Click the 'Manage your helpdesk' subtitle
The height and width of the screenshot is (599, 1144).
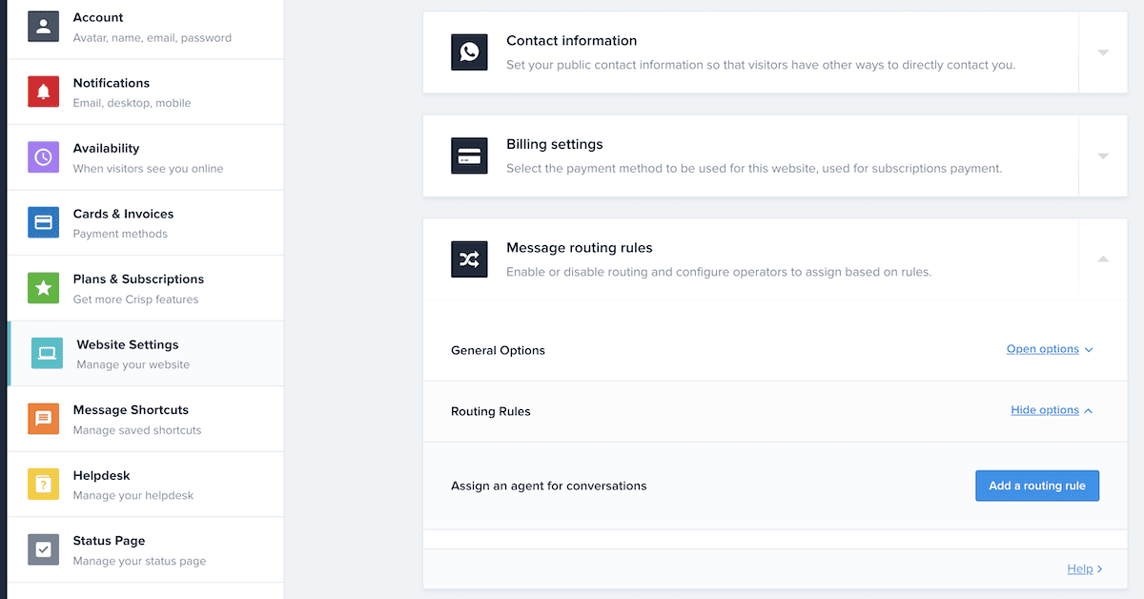pyautogui.click(x=133, y=496)
